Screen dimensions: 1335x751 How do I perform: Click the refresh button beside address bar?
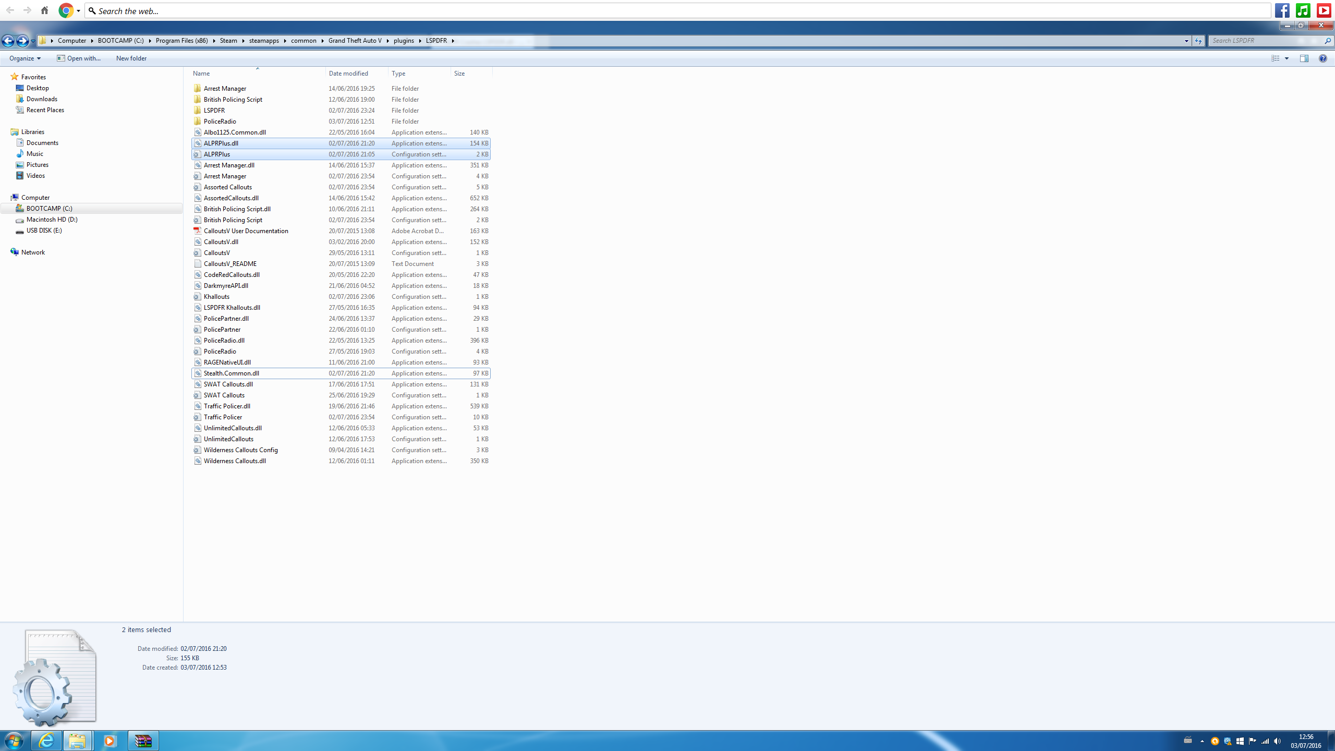click(1198, 41)
